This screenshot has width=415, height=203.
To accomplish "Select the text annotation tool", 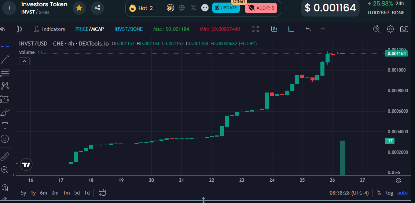I will [5, 126].
